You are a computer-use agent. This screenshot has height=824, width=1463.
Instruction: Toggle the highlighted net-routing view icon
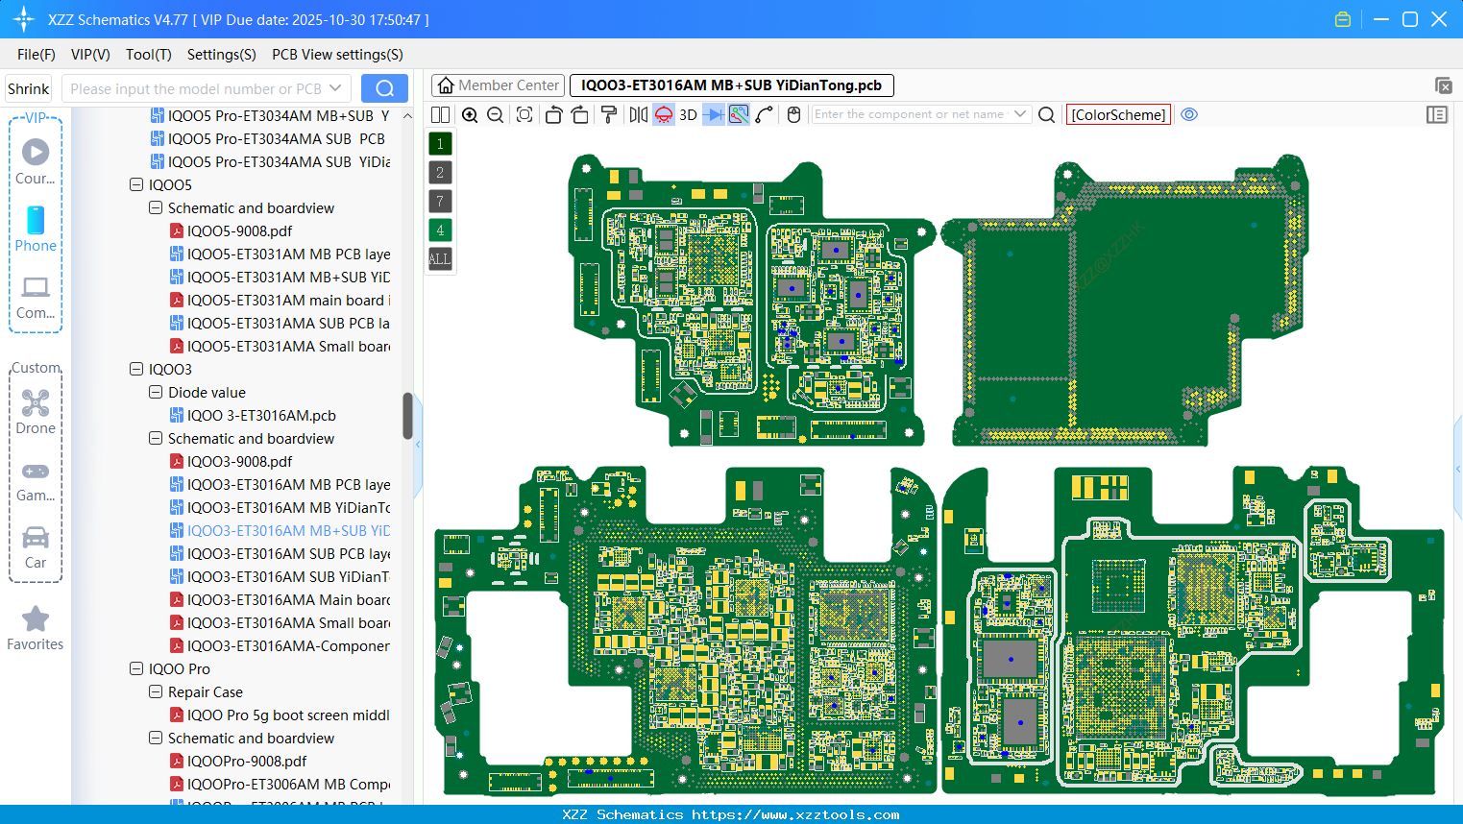(739, 115)
